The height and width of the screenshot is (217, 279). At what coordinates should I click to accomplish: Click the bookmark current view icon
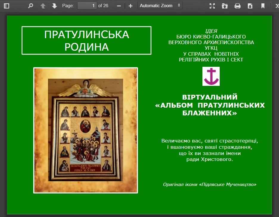263,6
